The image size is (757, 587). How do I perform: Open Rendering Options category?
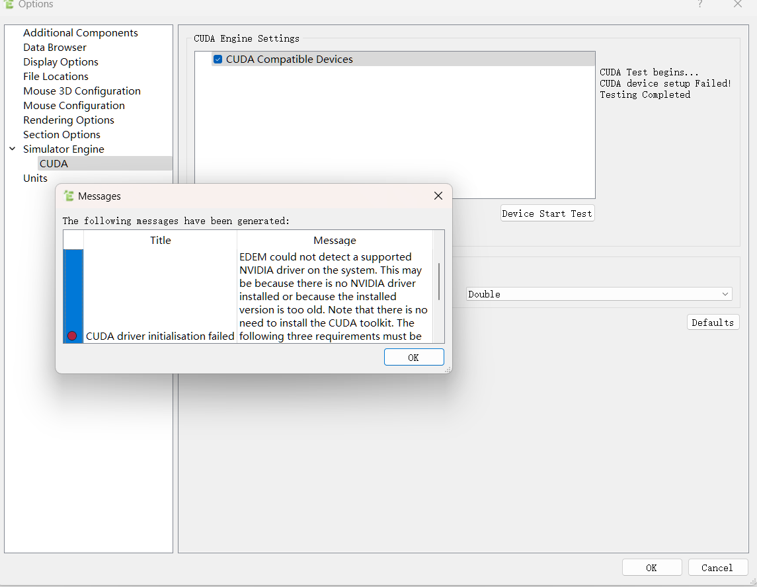coord(69,120)
